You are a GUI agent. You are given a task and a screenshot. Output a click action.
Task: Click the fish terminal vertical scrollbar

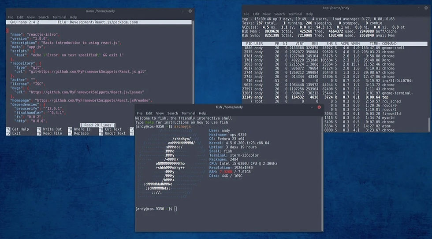pyautogui.click(x=322, y=174)
